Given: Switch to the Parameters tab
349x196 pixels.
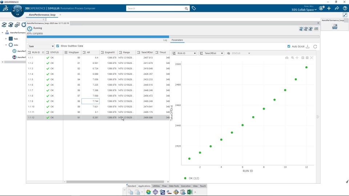Looking at the screenshot, I should pyautogui.click(x=177, y=40).
